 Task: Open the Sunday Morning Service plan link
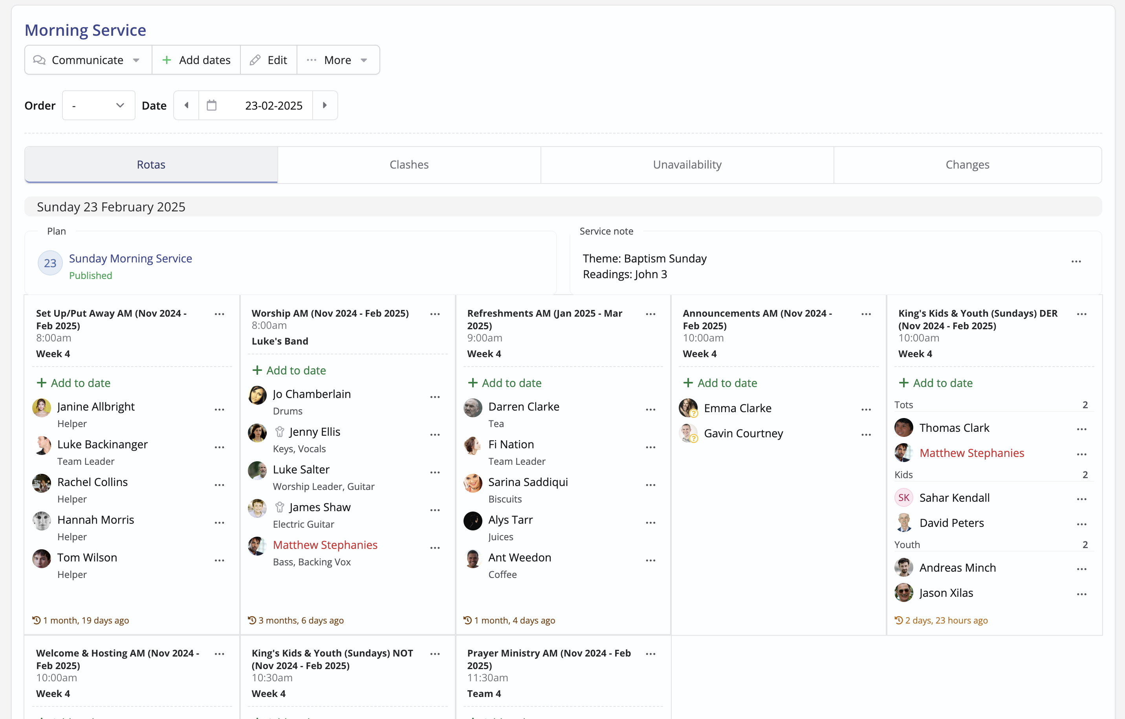pyautogui.click(x=130, y=259)
